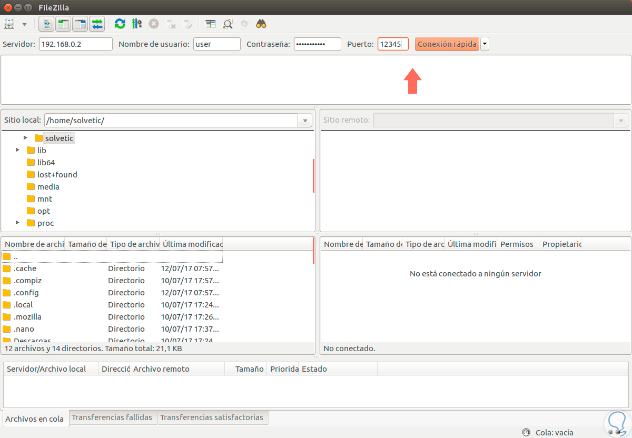The height and width of the screenshot is (438, 632).
Task: Select the .local directory row
Action: click(112, 305)
